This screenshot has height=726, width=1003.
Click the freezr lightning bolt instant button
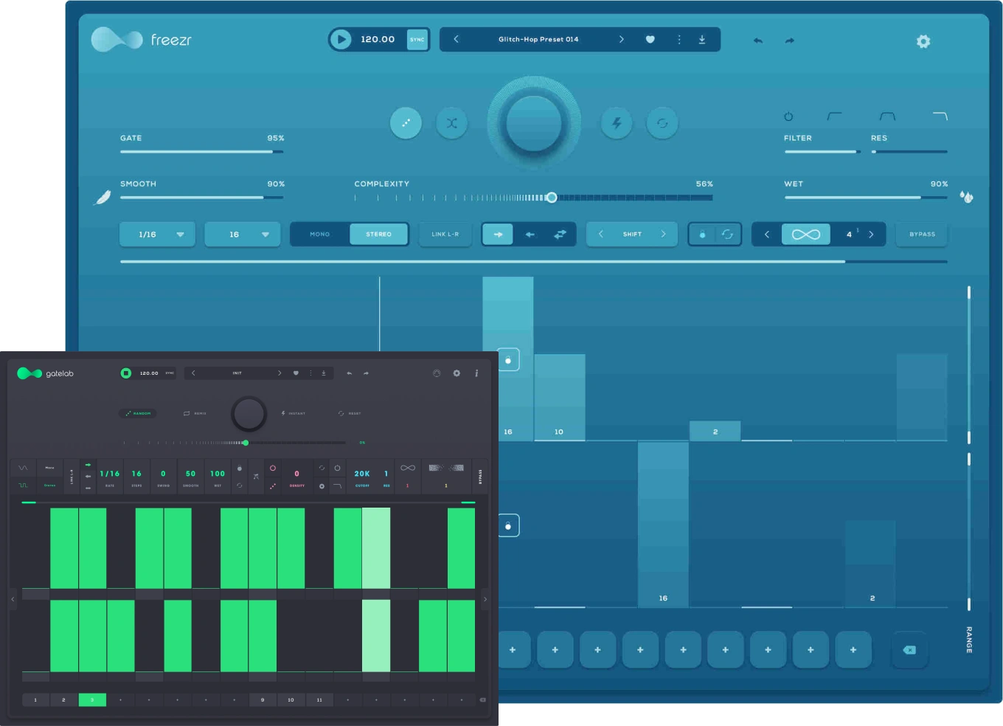(x=617, y=123)
